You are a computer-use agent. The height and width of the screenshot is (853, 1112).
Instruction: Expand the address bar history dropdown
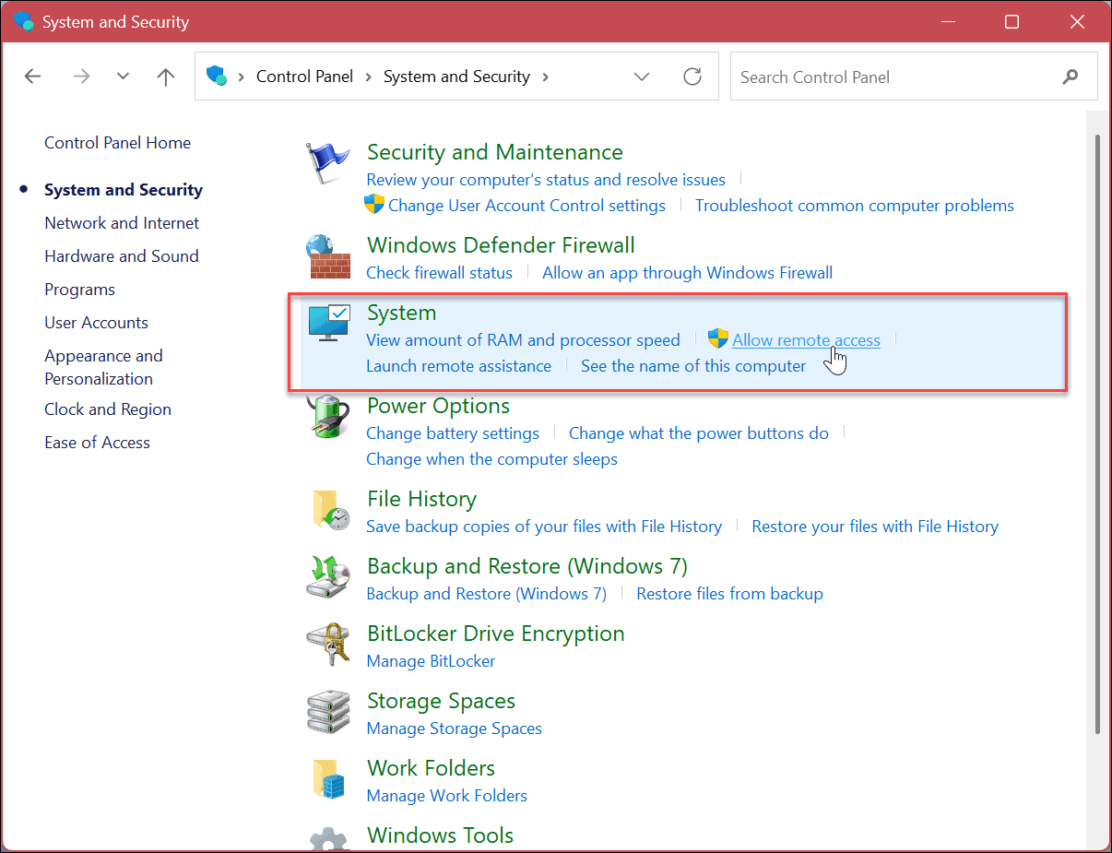coord(642,77)
